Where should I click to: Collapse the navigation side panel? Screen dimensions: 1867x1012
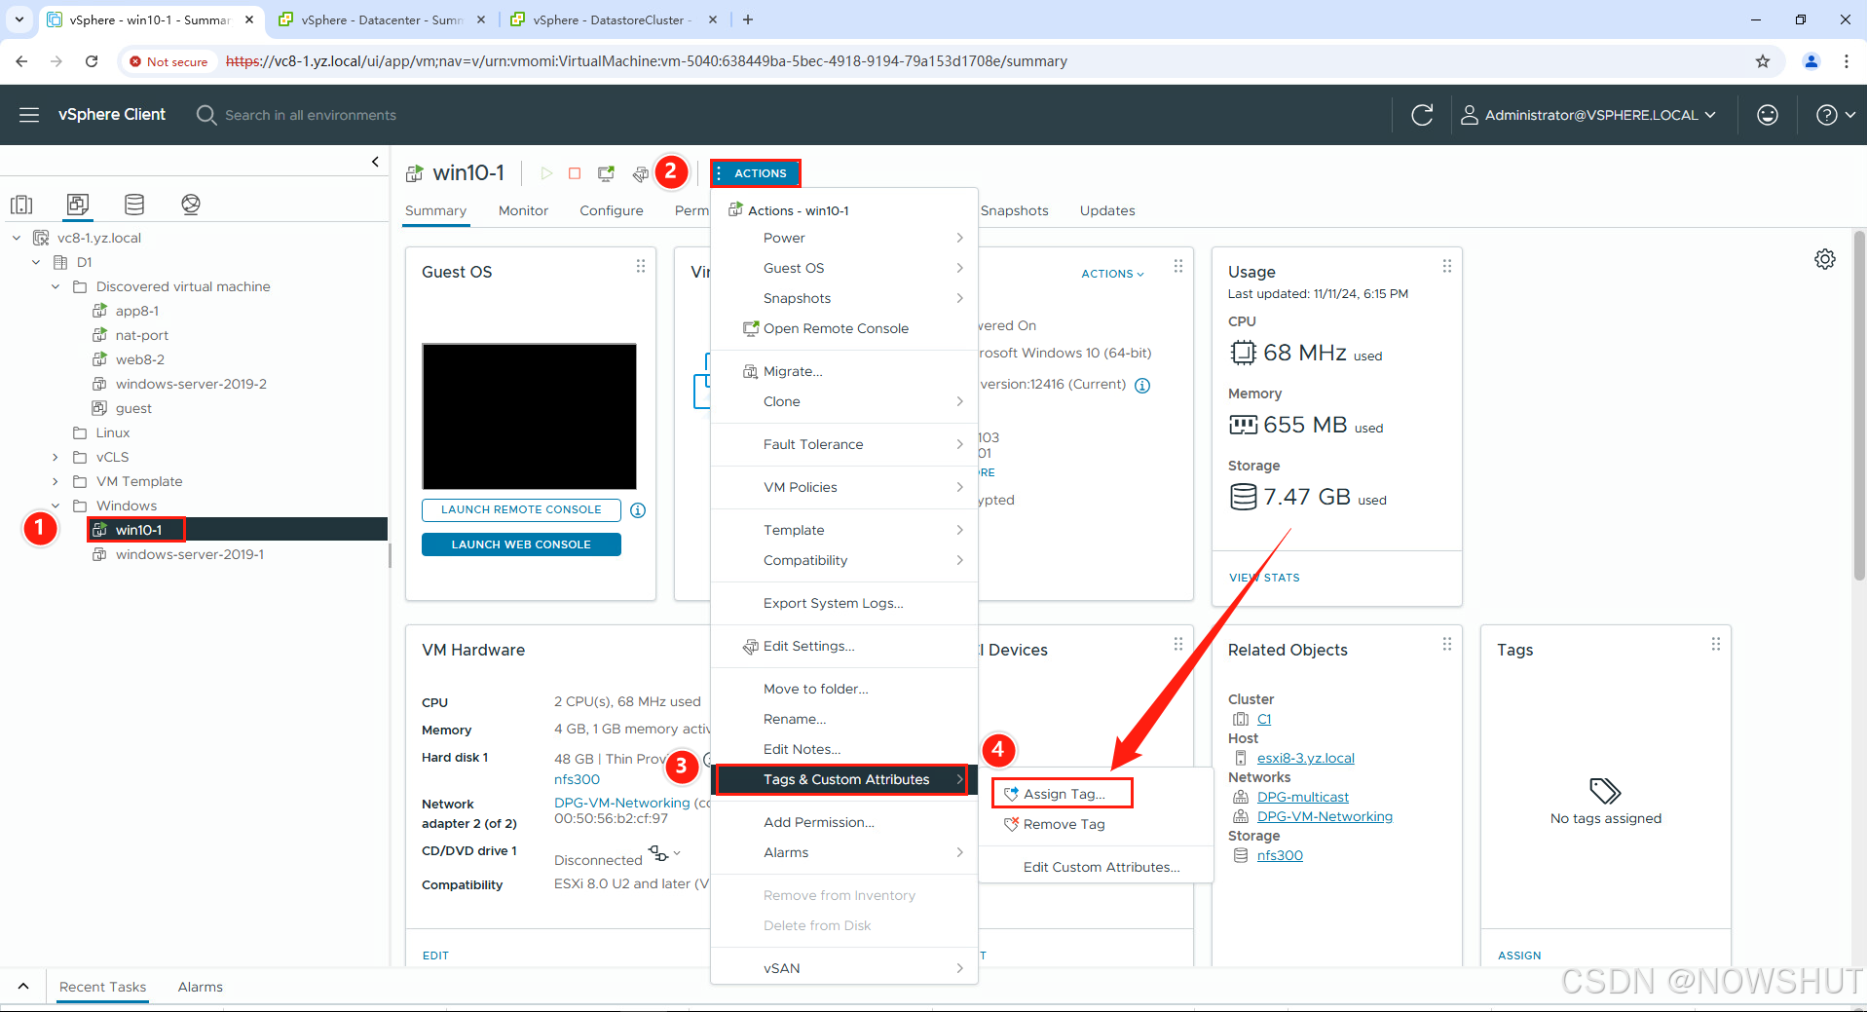tap(375, 162)
